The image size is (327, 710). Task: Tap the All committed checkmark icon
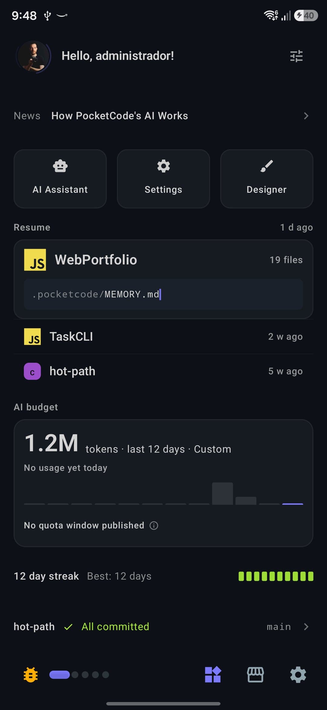(68, 627)
